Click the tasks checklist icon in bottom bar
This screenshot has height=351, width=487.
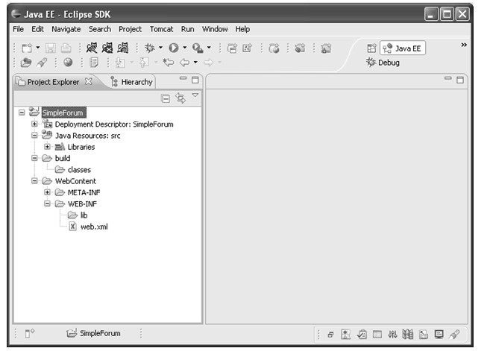click(362, 335)
